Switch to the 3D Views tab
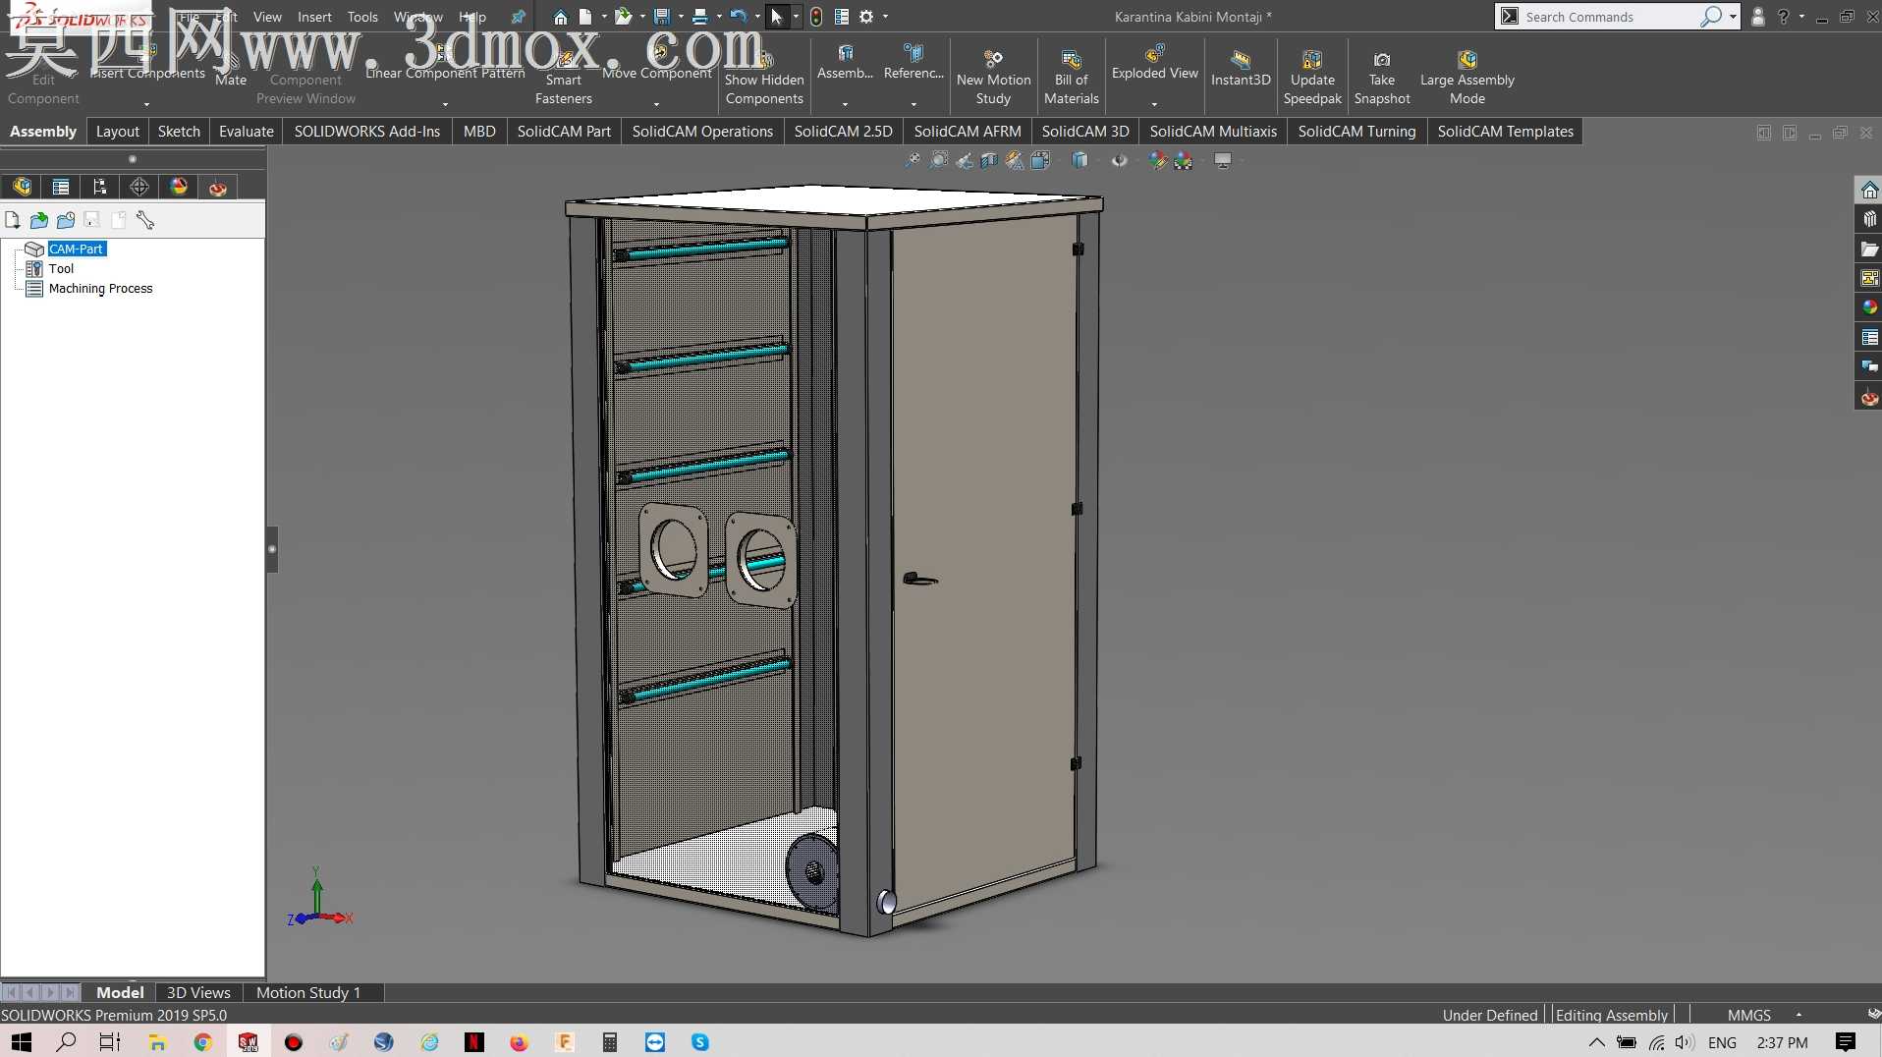 point(198,992)
